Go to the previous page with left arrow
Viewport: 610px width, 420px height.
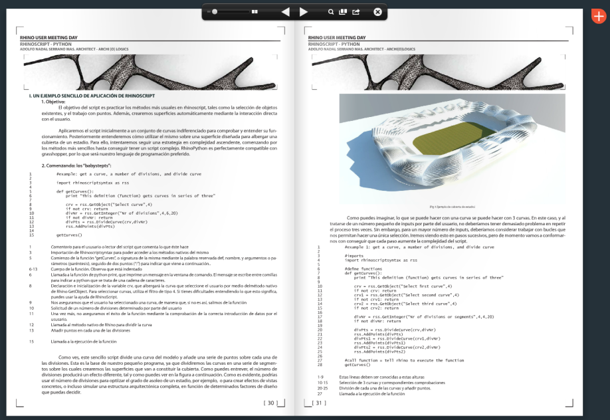(286, 12)
